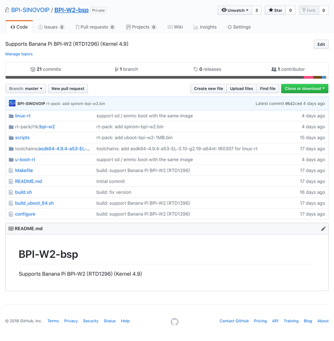
Task: Click Upload files button
Action: click(x=242, y=89)
